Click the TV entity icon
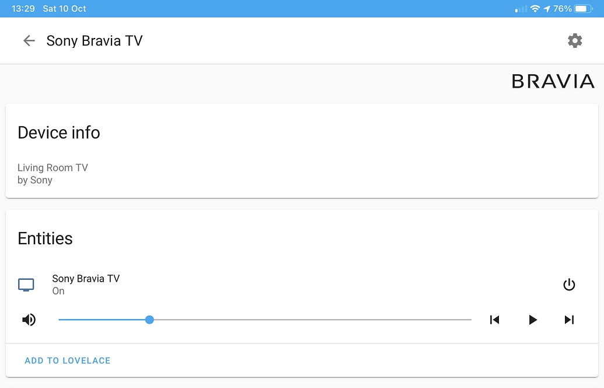The image size is (604, 388). [x=26, y=285]
